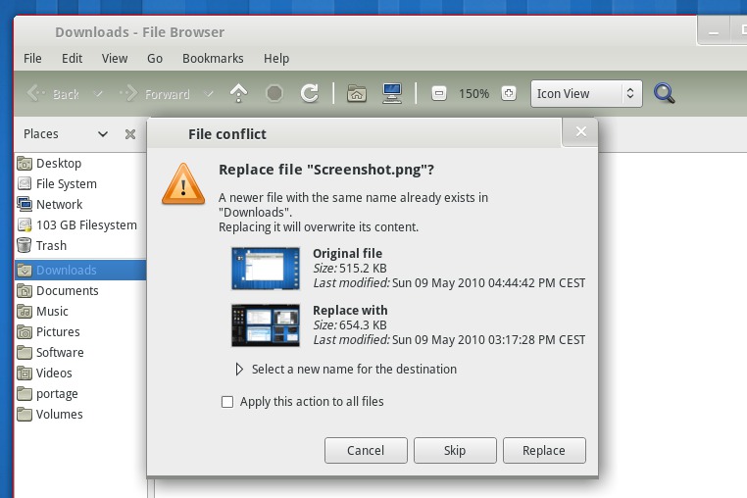Screen dimensions: 747x498
Task: Open the Home folder icon
Action: (357, 93)
